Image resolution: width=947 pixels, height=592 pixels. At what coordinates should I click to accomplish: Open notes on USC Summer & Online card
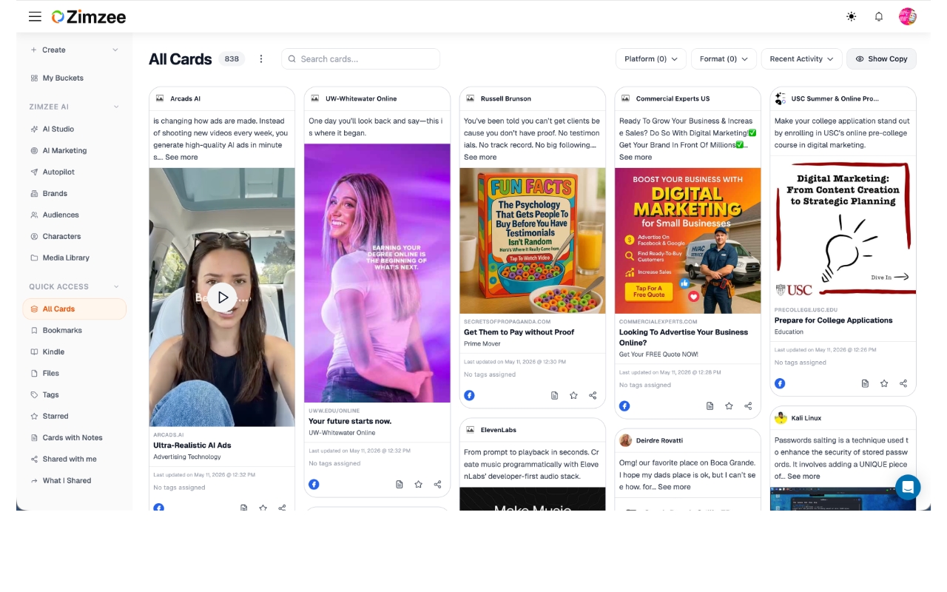pos(865,383)
